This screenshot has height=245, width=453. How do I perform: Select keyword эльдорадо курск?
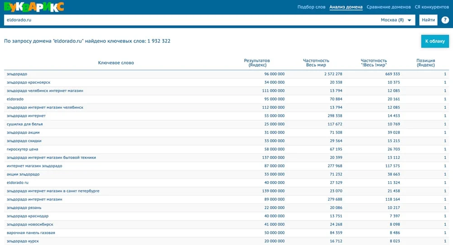[x=23, y=241]
